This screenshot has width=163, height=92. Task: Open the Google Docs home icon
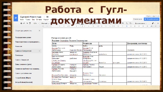(x=16, y=18)
